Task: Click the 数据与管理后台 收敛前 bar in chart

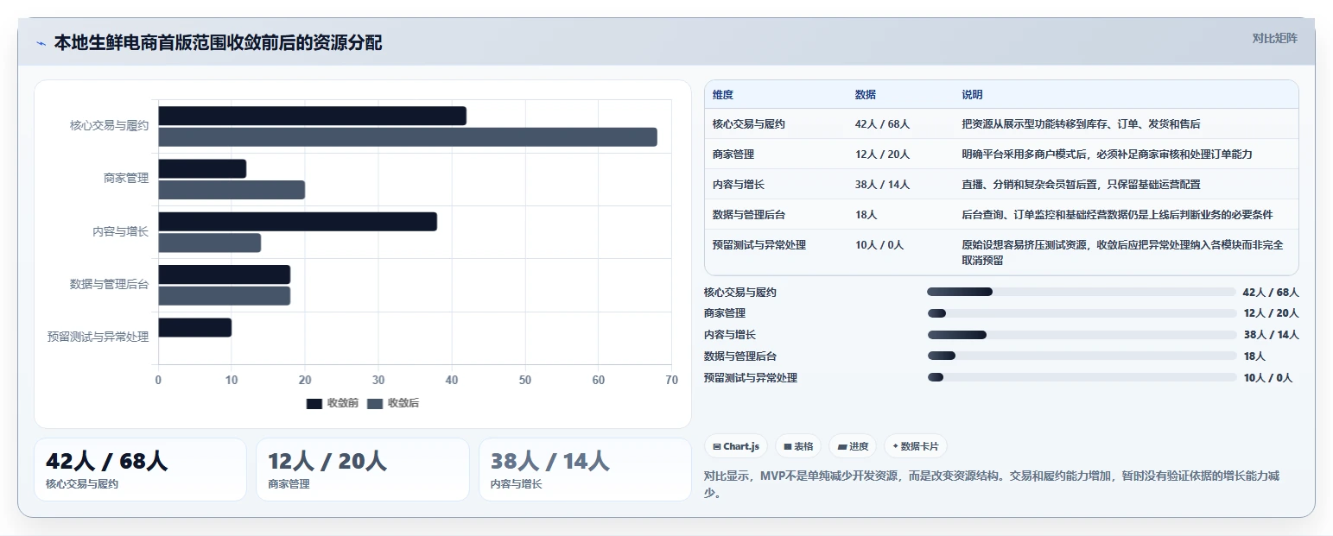Action: [x=224, y=274]
